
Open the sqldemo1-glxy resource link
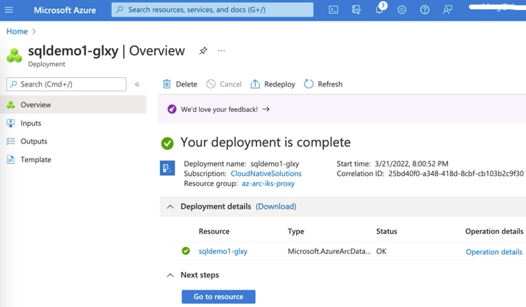(x=223, y=251)
